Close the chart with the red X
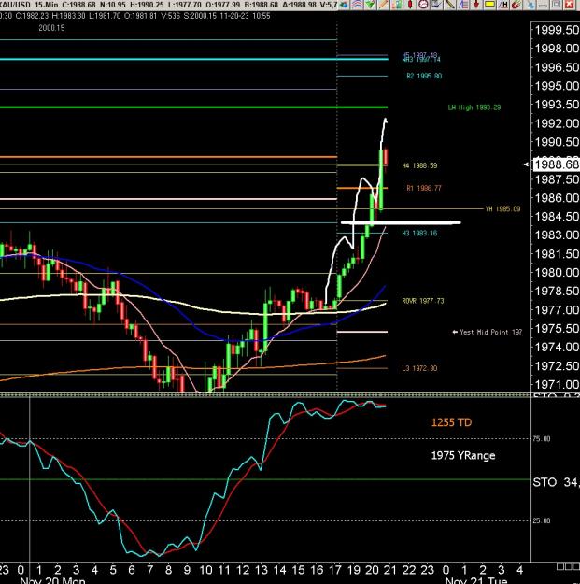Viewport: 580px width, 584px height. click(569, 5)
